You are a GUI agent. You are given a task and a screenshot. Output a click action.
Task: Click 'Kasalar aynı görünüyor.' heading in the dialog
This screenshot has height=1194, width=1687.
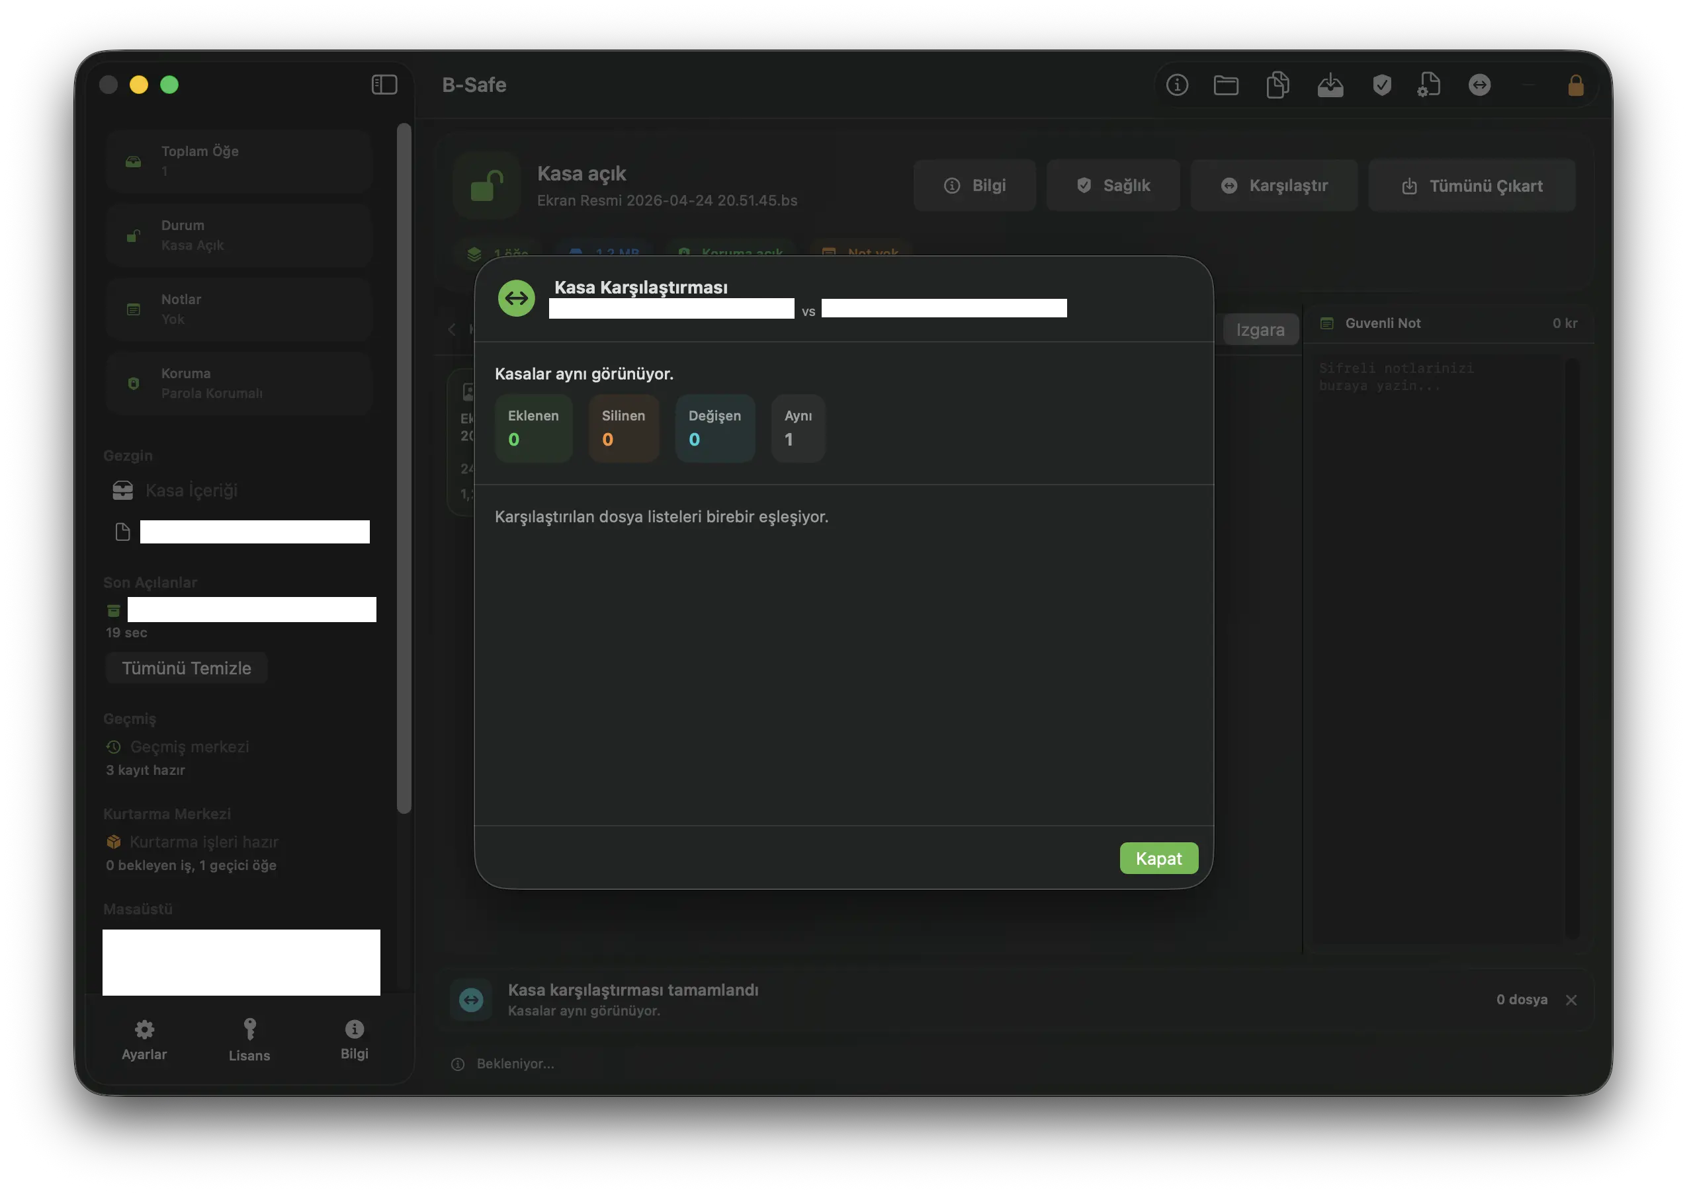click(x=584, y=374)
